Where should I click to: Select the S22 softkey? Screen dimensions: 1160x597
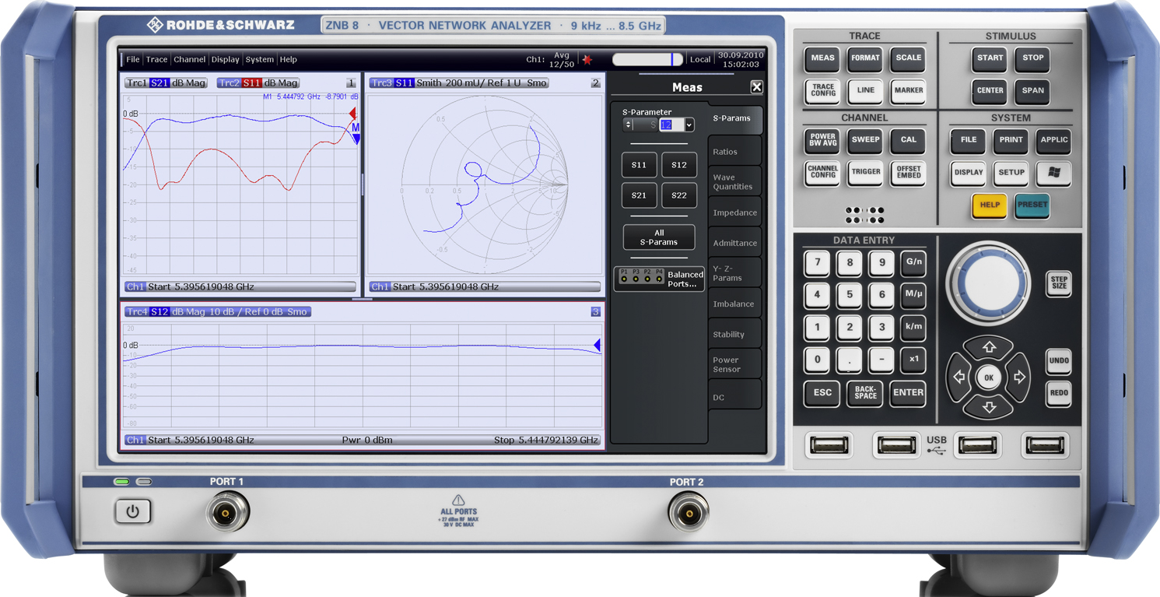(678, 195)
